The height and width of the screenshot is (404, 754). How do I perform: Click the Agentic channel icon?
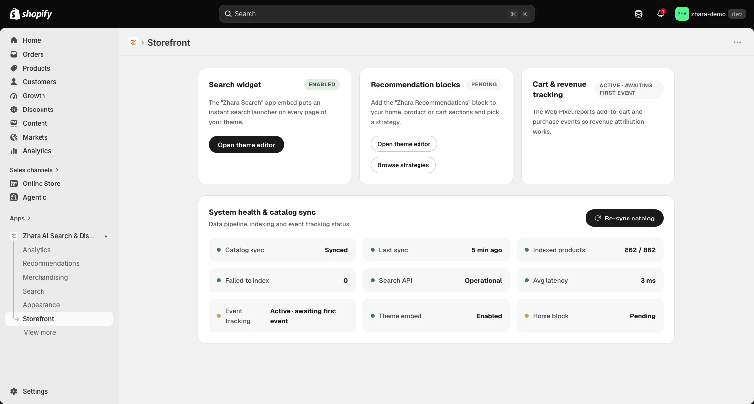pyautogui.click(x=14, y=197)
